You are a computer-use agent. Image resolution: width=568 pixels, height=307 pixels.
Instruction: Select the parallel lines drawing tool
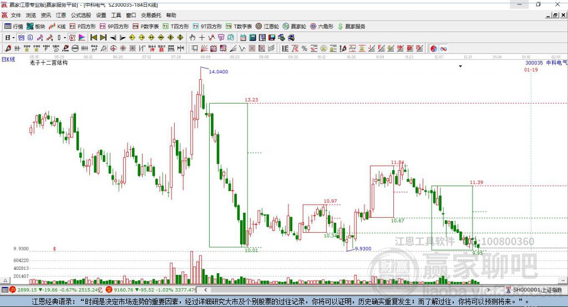[272, 48]
